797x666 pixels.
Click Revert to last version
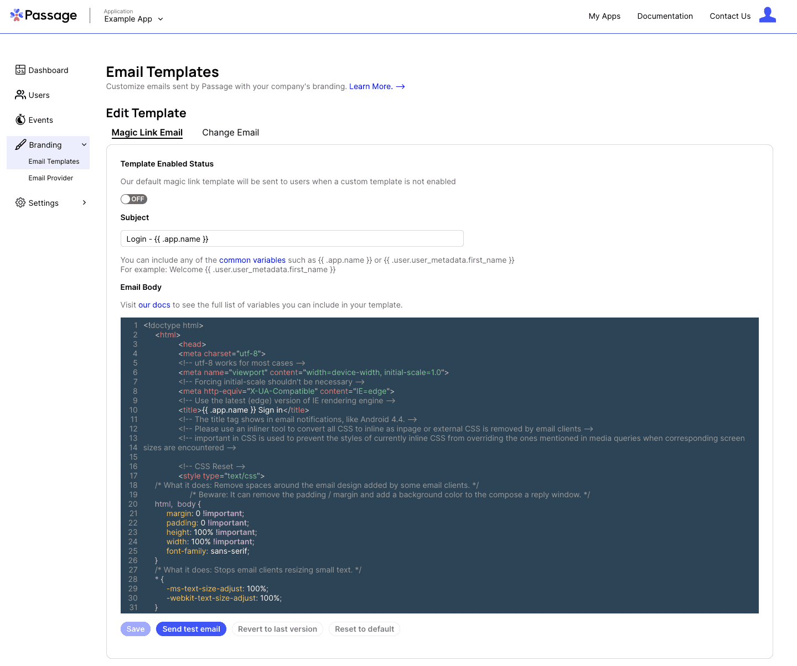tap(277, 629)
